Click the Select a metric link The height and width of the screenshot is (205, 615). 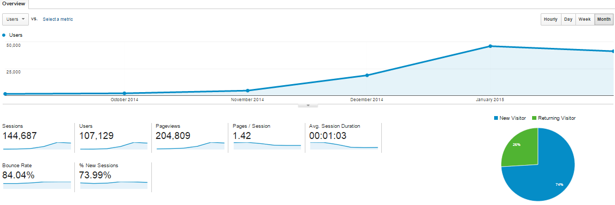[58, 19]
